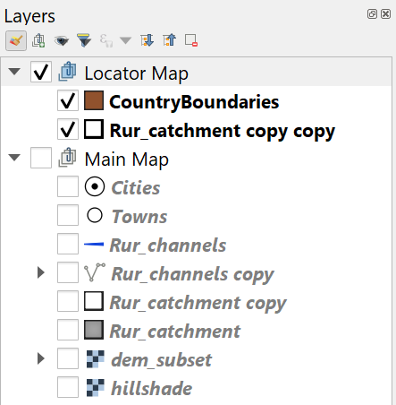This screenshot has width=396, height=405.
Task: Click the Filter Legend by Expression icon
Action: point(106,40)
